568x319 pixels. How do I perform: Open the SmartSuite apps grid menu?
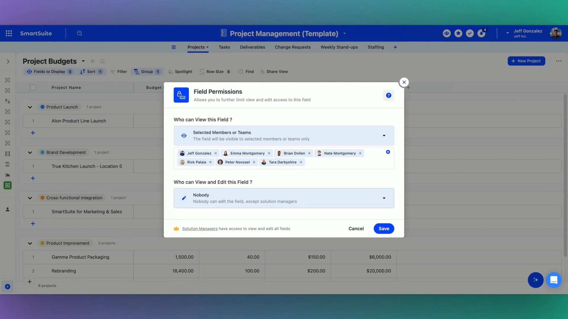[x=9, y=33]
